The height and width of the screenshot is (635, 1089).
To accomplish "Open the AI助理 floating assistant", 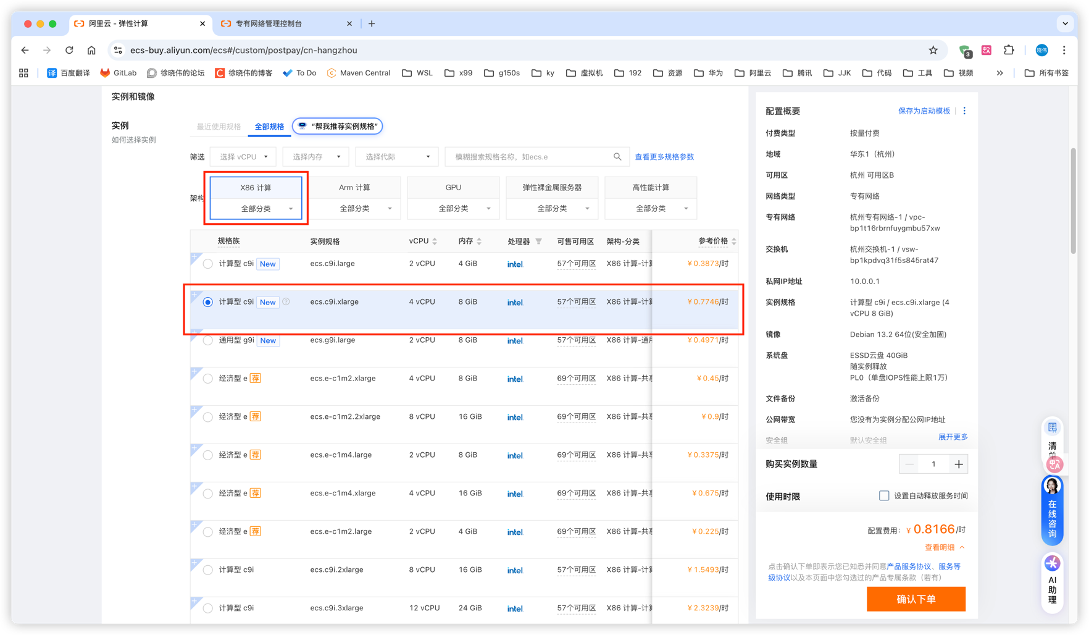I will 1052,581.
